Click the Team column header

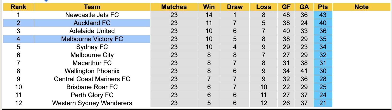pos(92,7)
